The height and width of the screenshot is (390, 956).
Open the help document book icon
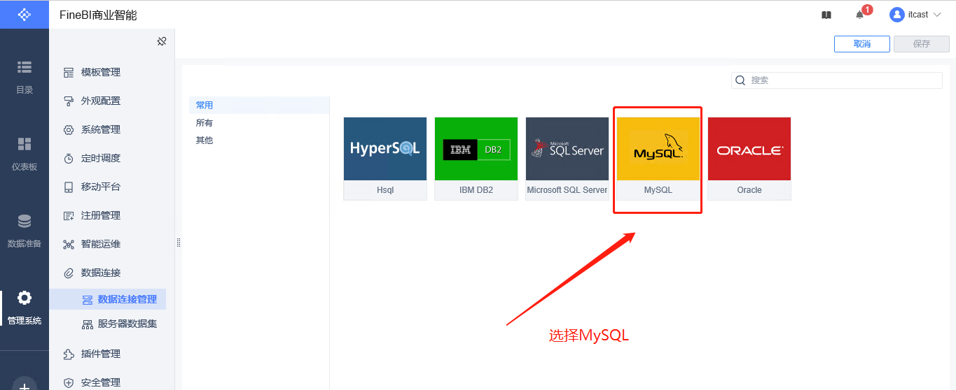tap(826, 15)
